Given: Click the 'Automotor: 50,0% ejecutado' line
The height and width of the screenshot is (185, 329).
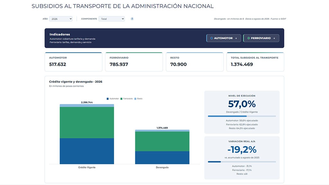Looking at the screenshot, I should point(242,121).
